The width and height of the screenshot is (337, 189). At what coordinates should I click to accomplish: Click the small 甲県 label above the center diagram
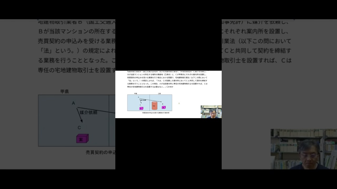(136, 93)
